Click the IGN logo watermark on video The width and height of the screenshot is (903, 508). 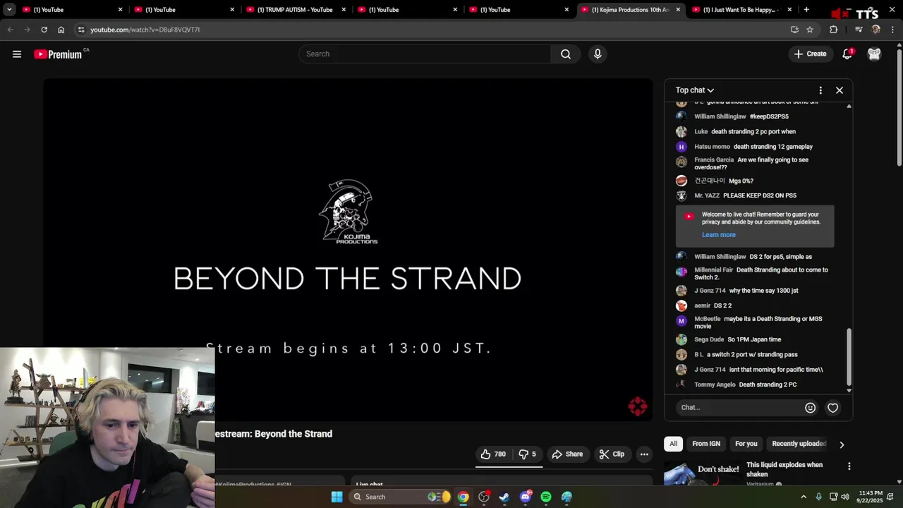[x=638, y=406]
